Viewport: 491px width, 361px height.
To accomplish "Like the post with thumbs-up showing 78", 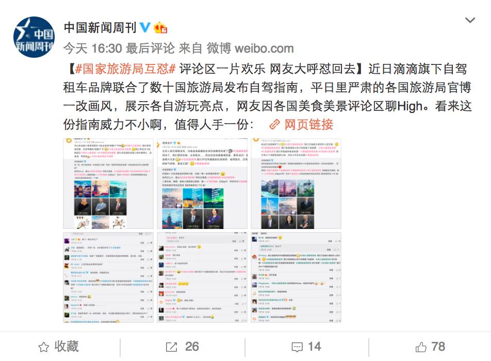I will 430,347.
